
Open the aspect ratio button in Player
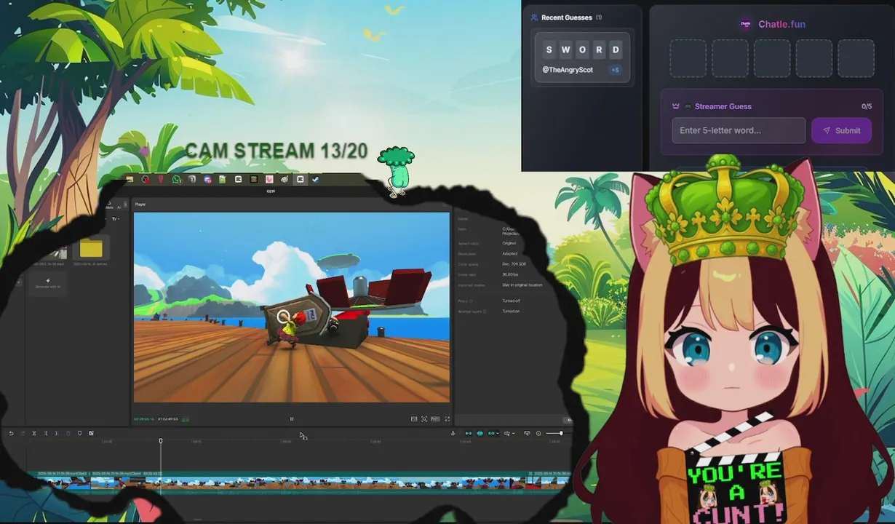tap(435, 418)
